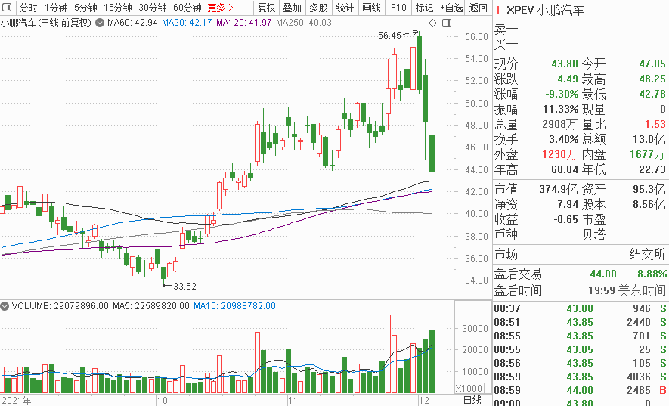Click the 涨幅 -9.30% value
Image resolution: width=669 pixels, height=406 pixels.
point(562,94)
